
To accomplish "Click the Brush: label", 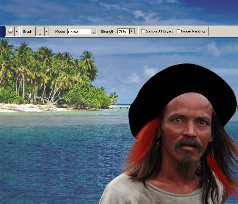I will (x=28, y=32).
